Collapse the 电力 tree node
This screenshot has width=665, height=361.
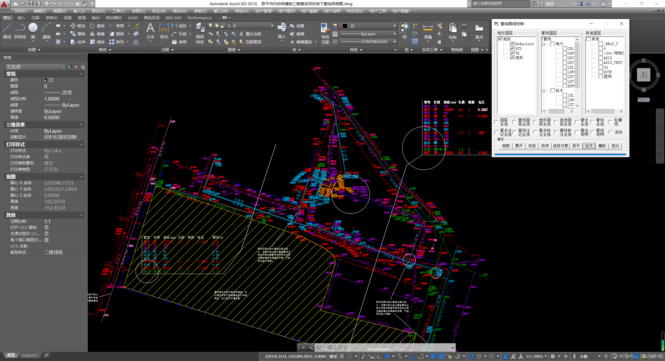[x=544, y=44]
